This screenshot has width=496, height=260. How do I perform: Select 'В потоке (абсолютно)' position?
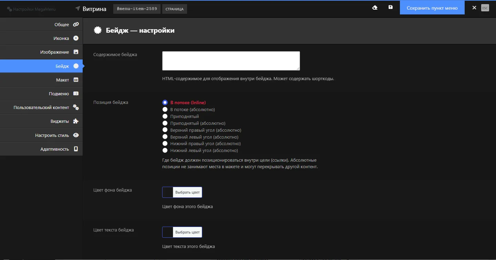(x=165, y=109)
